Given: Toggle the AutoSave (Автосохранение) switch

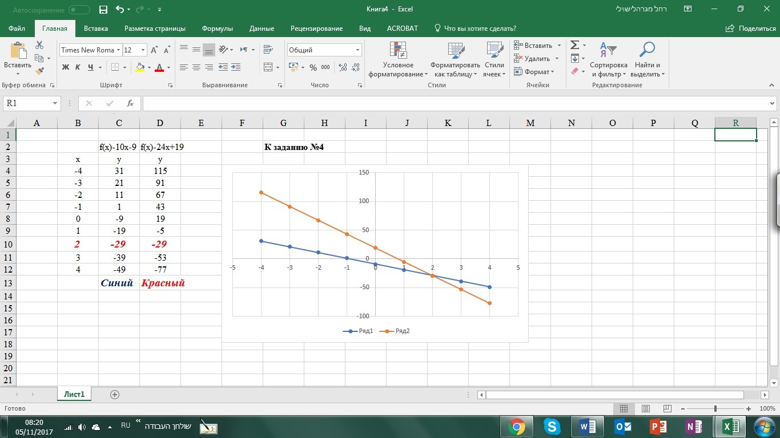Looking at the screenshot, I should [x=79, y=10].
